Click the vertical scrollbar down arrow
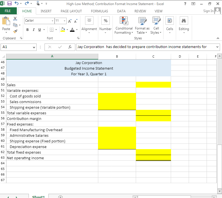 [x=219, y=191]
